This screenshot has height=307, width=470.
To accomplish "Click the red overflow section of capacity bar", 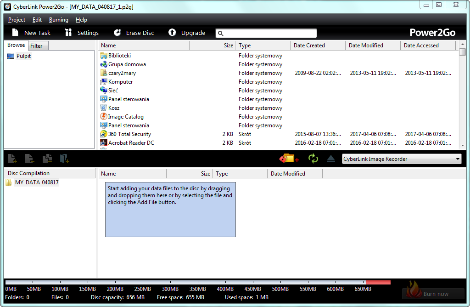I will click(x=378, y=282).
